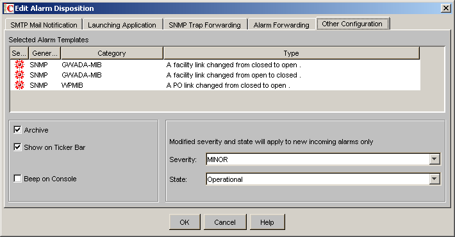Switch to SMTP Mail Notification tab
The height and width of the screenshot is (237, 455).
[44, 25]
